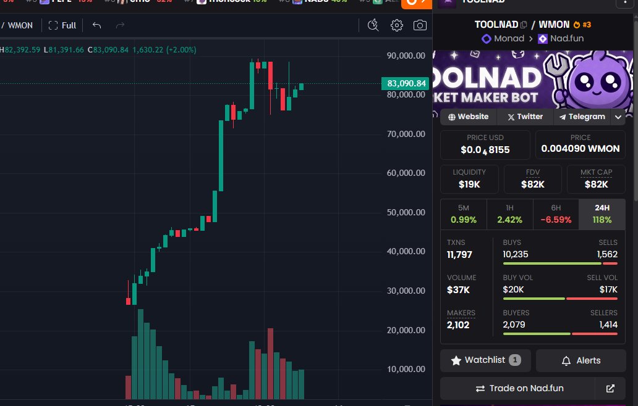
Task: Click the Watchlist count badge 1
Action: click(515, 360)
